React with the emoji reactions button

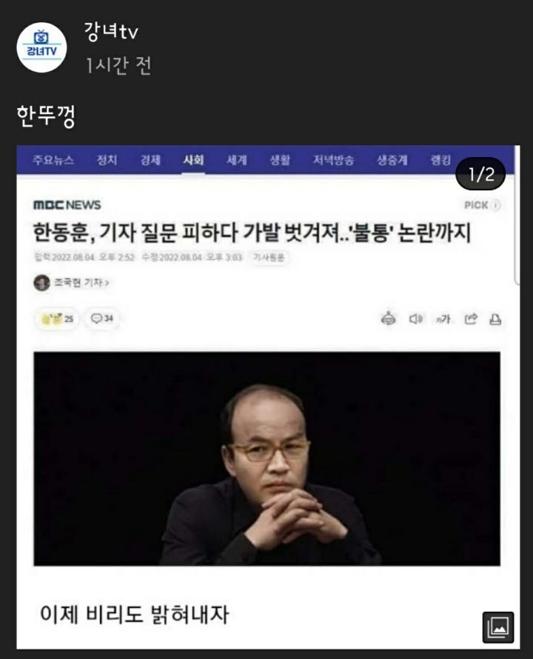click(57, 318)
